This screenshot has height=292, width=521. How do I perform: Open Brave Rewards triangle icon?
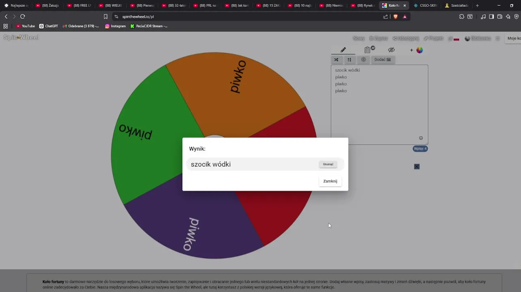pos(404,17)
